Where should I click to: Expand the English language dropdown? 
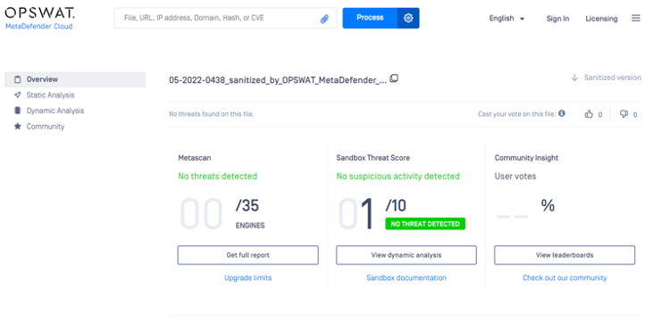(507, 19)
